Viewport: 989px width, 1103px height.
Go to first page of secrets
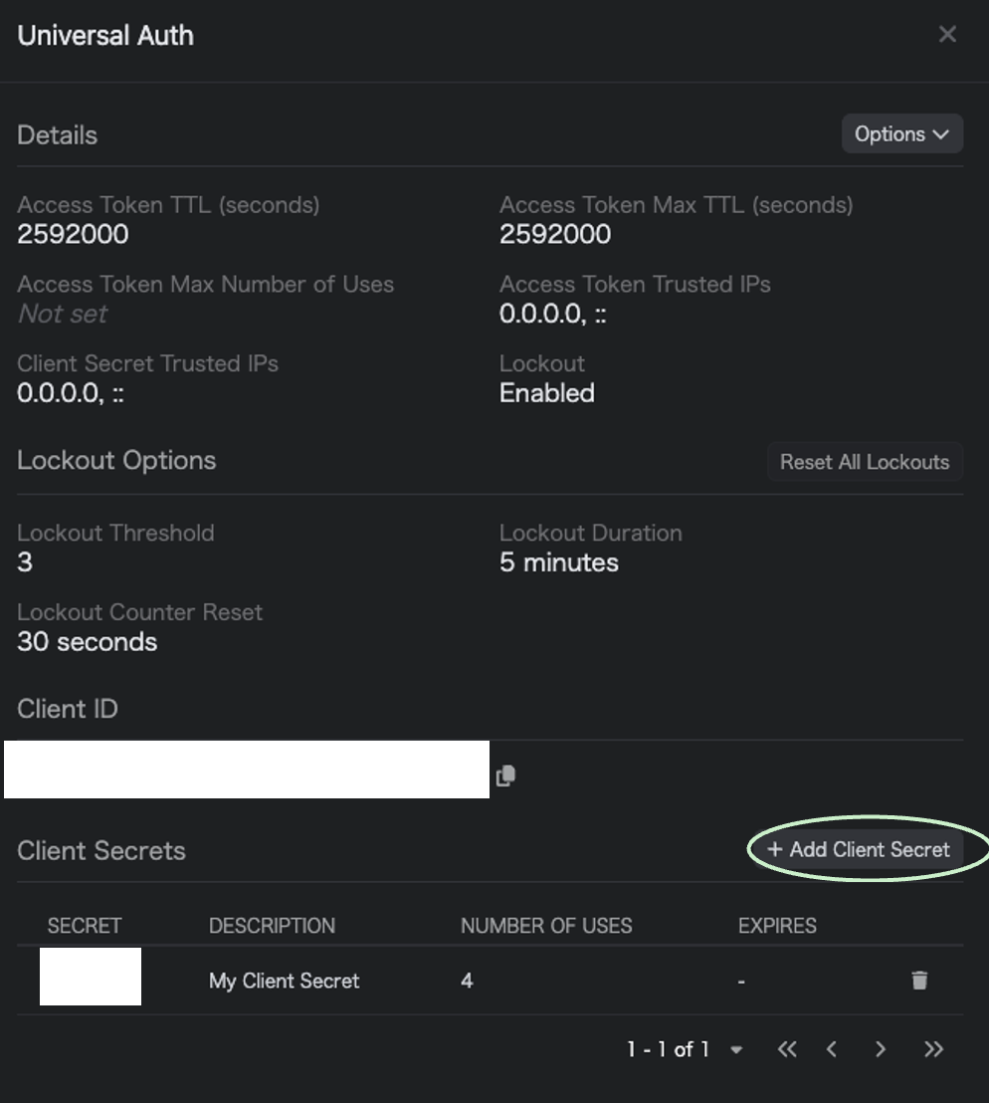click(787, 1049)
